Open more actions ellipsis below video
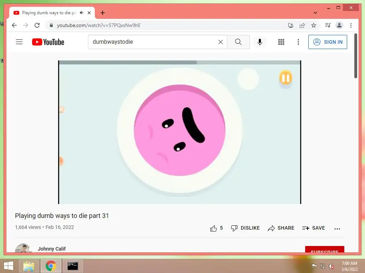 coord(337,229)
